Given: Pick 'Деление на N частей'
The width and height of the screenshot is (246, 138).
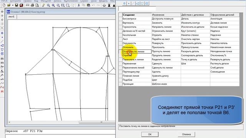Looking at the screenshot, I should tap(137, 31).
